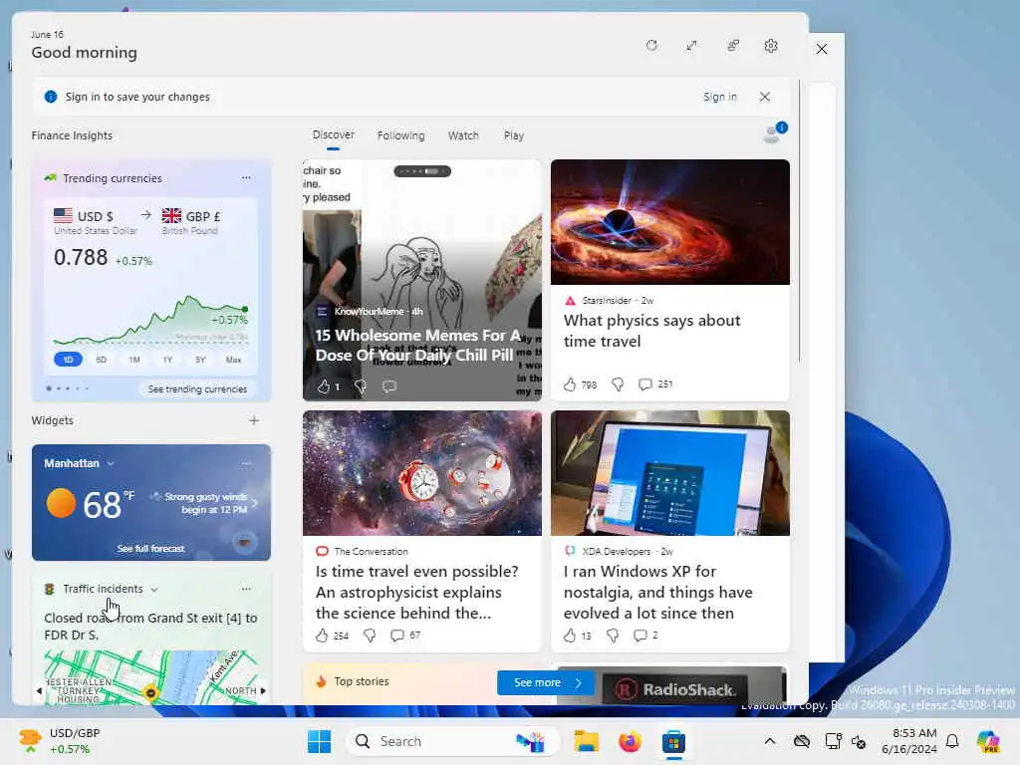Screen dimensions: 1020x765
Task: Add a widget with plus icon
Action: pos(254,420)
